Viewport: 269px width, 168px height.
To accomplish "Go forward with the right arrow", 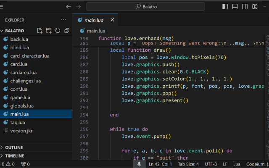I will [79, 7].
